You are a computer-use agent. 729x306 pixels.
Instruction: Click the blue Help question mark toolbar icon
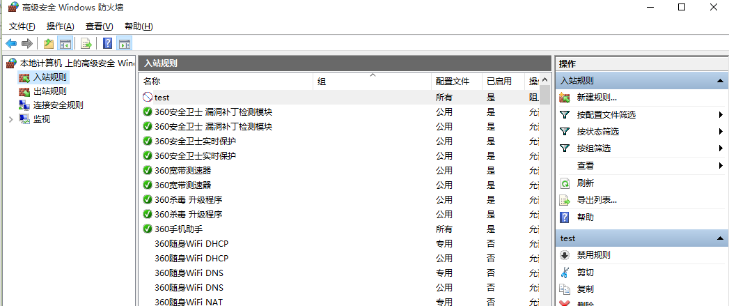pyautogui.click(x=108, y=44)
